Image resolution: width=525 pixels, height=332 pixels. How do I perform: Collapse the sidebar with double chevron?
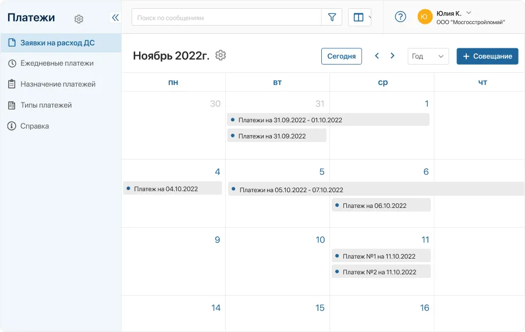pyautogui.click(x=115, y=17)
